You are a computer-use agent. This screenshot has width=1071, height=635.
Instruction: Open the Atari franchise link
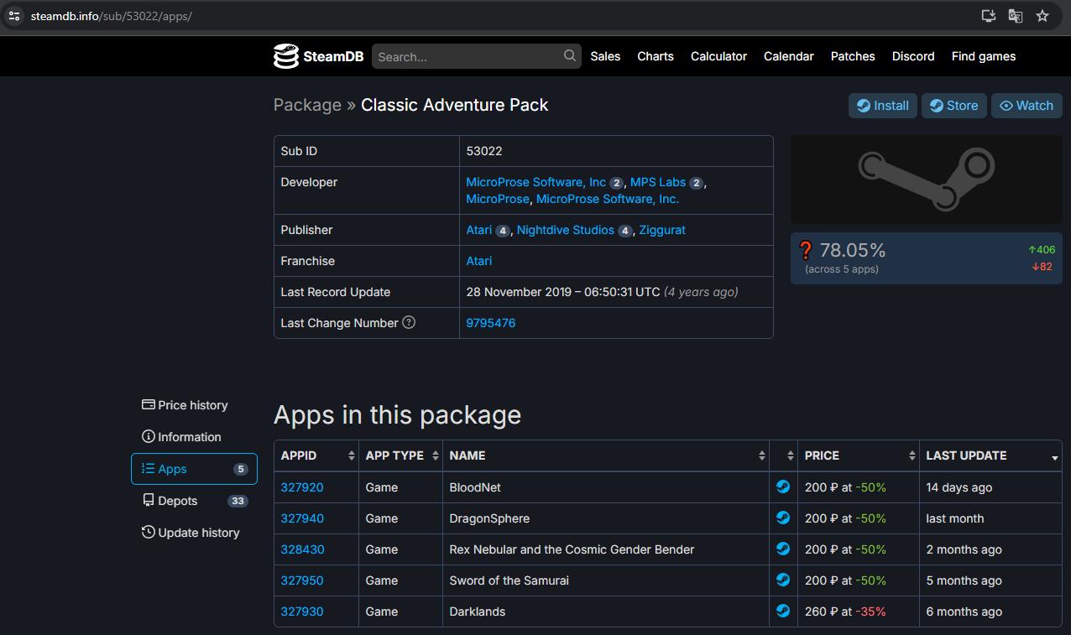click(x=479, y=261)
